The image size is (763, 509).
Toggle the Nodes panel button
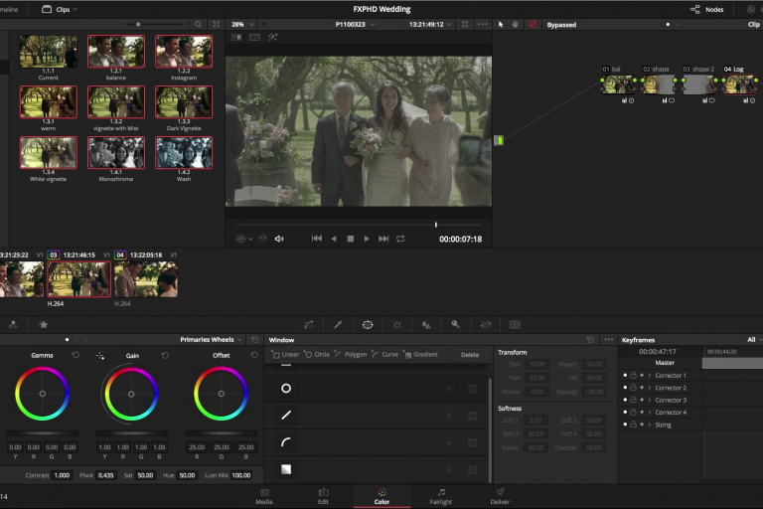(x=707, y=9)
